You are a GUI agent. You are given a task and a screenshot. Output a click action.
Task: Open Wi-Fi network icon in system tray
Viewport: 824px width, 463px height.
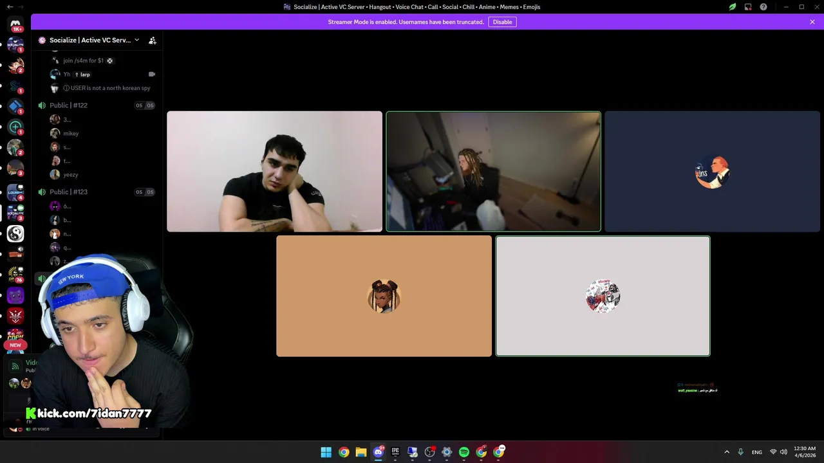coord(773,452)
